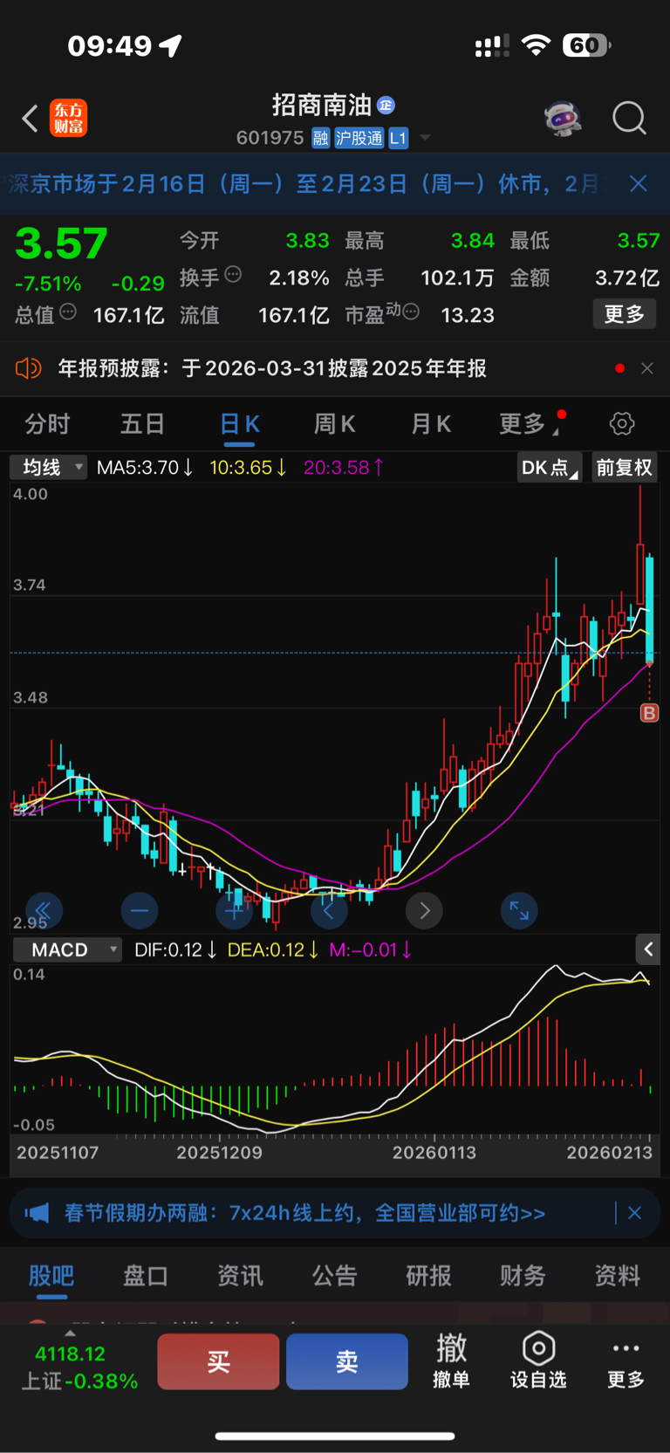Select the 股吧 tab
Viewport: 670px width, 1453px height.
(51, 1276)
